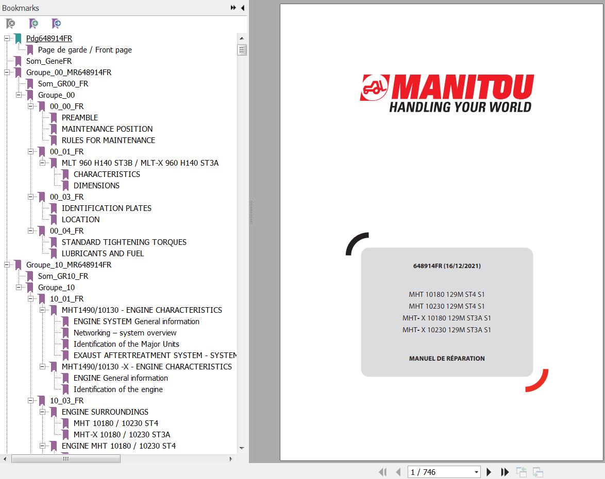Image resolution: width=605 pixels, height=479 pixels.
Task: Select the Som_GR10_FR bookmark
Action: point(63,276)
